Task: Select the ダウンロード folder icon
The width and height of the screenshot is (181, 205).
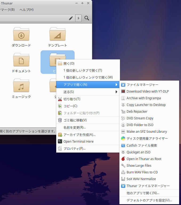Action: (x=21, y=34)
